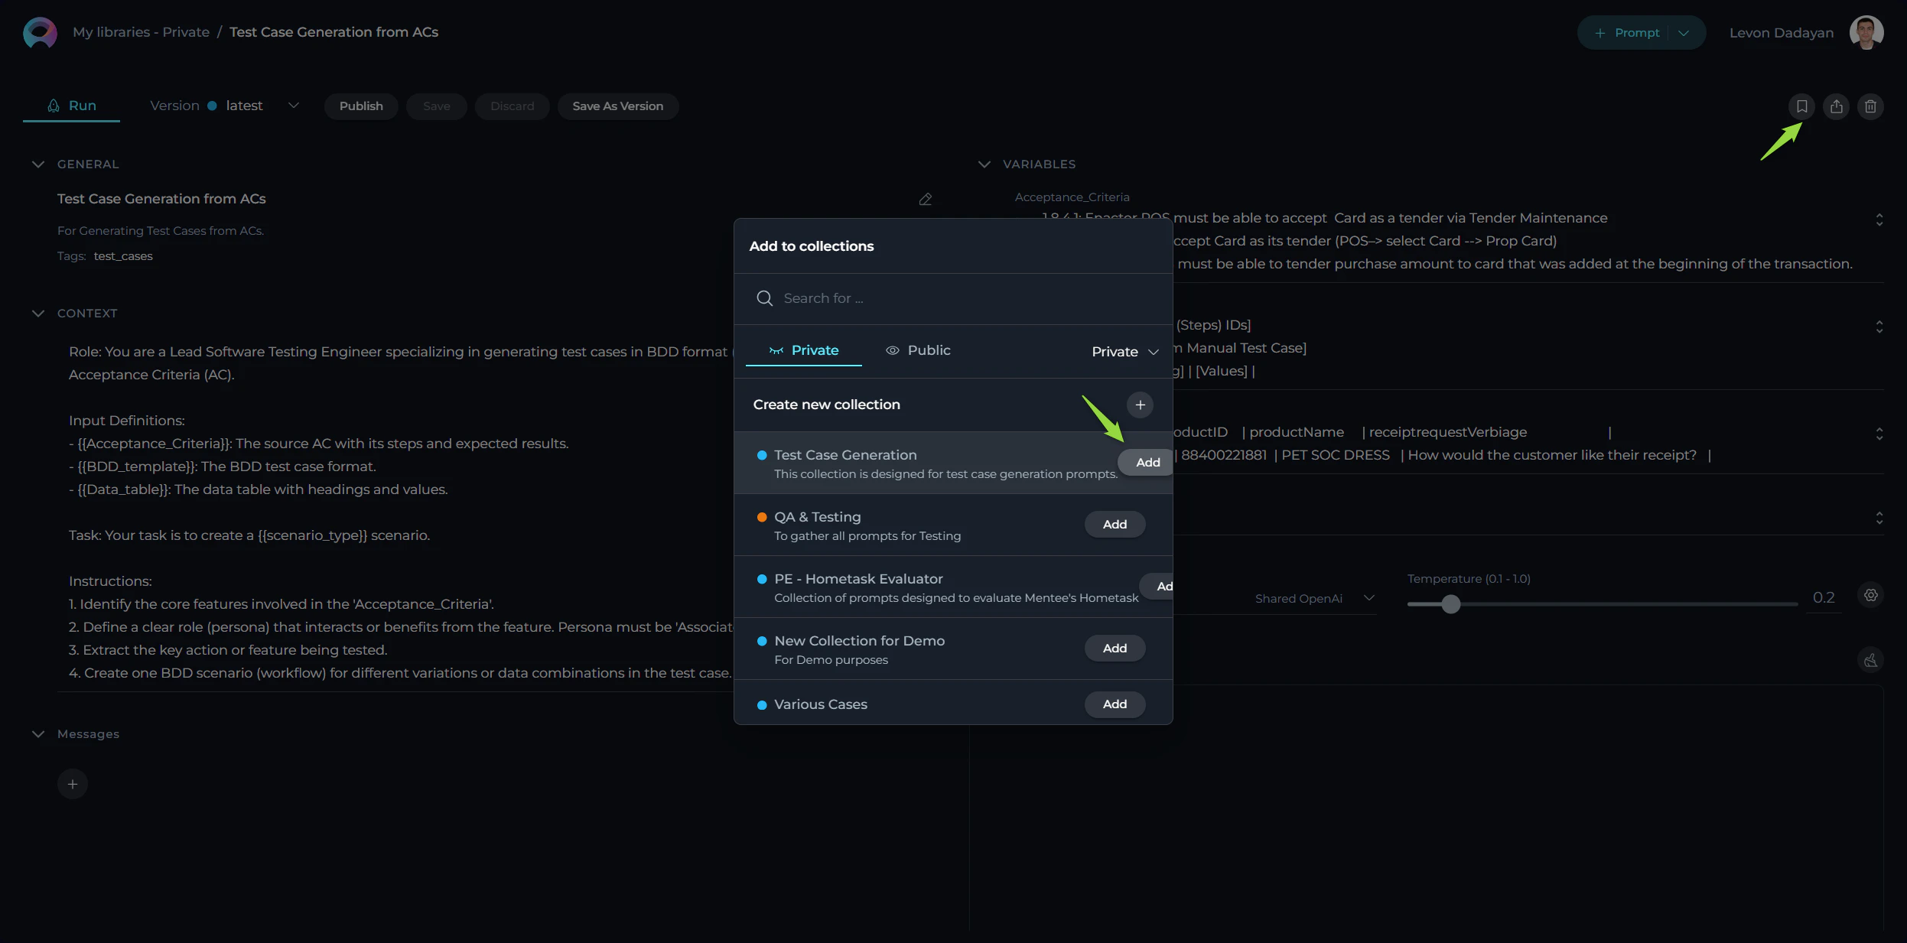
Task: Click the share/export prompt icon
Action: [1836, 106]
